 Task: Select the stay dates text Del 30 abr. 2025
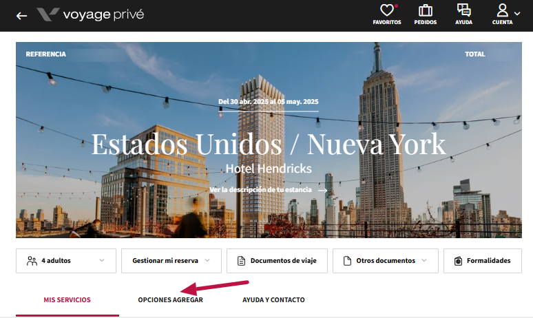click(269, 102)
